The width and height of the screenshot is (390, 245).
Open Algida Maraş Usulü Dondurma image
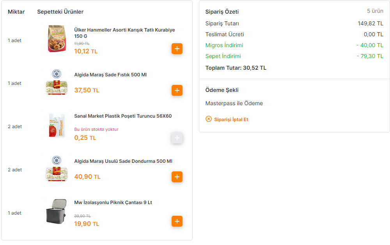(57, 170)
